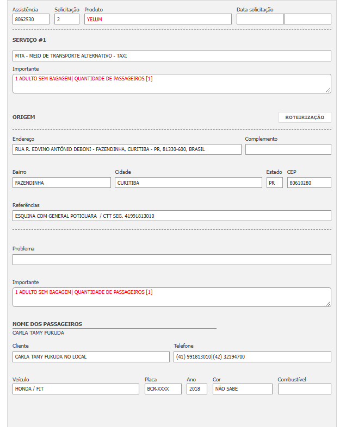Click the Assistência number field
Screen dimensions: 346x427
point(31,19)
